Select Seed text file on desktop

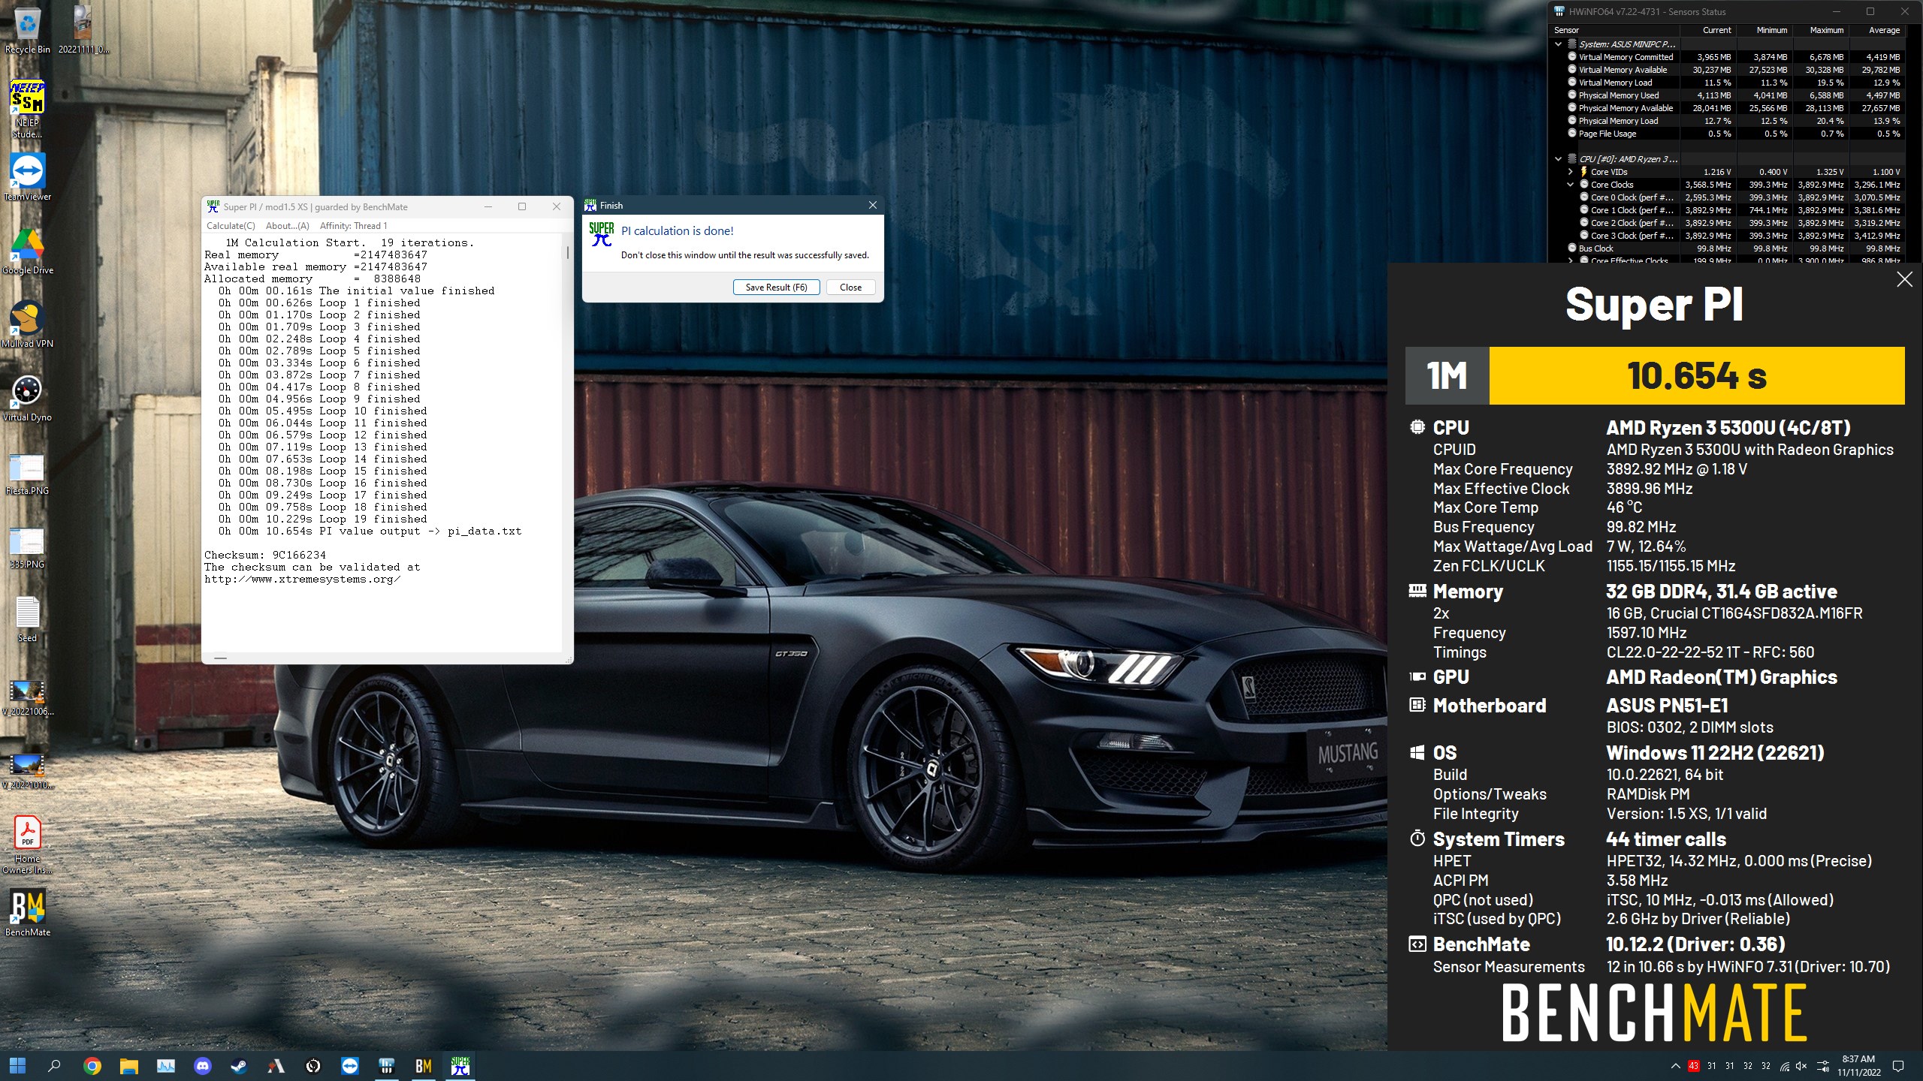(27, 619)
